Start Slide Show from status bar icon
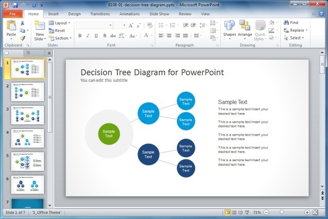The width and height of the screenshot is (328, 219). click(x=247, y=212)
